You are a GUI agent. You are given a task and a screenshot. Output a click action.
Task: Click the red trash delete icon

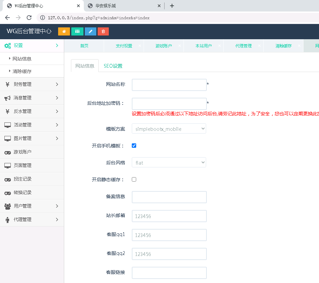coord(103,31)
